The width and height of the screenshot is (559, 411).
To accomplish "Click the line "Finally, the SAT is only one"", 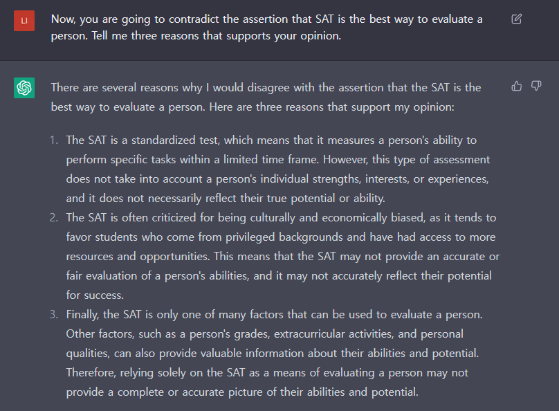I will [x=274, y=314].
